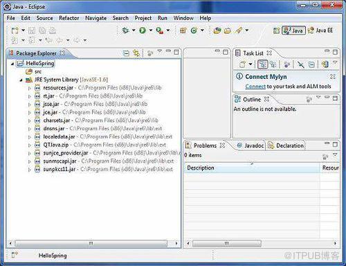Toggle Hide Completed Tasks in Task List
346x266 pixels.
pyautogui.click(x=301, y=64)
